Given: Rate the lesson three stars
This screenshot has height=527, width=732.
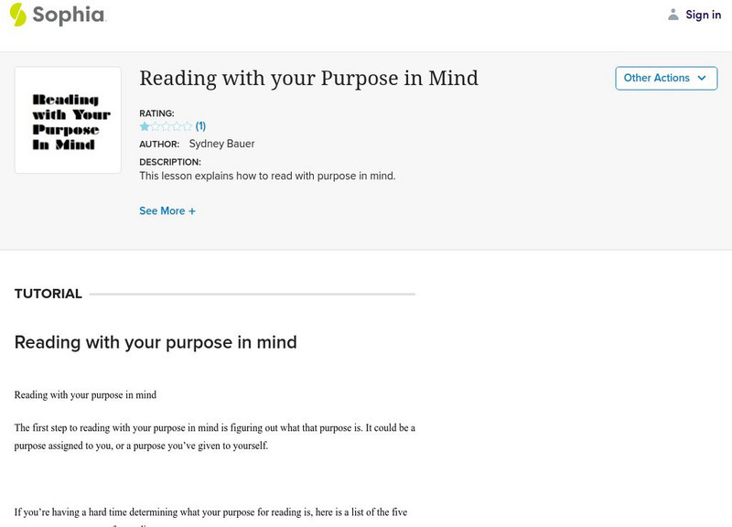Looking at the screenshot, I should click(167, 126).
